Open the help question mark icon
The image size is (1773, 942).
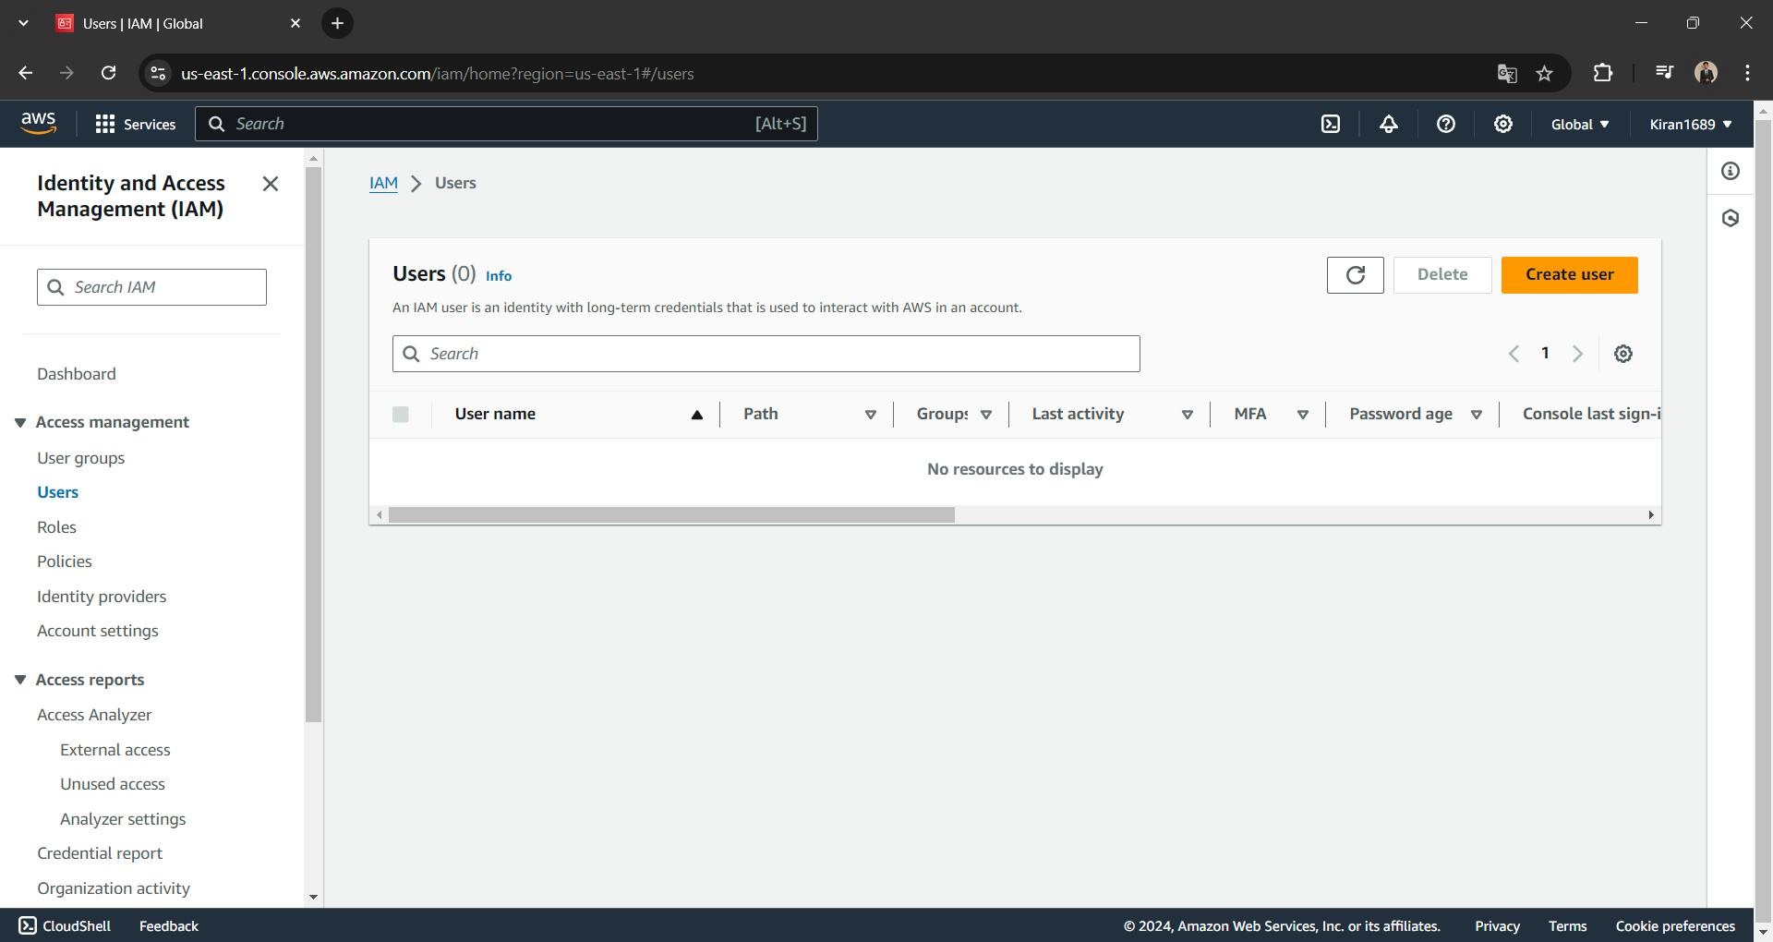click(x=1446, y=124)
